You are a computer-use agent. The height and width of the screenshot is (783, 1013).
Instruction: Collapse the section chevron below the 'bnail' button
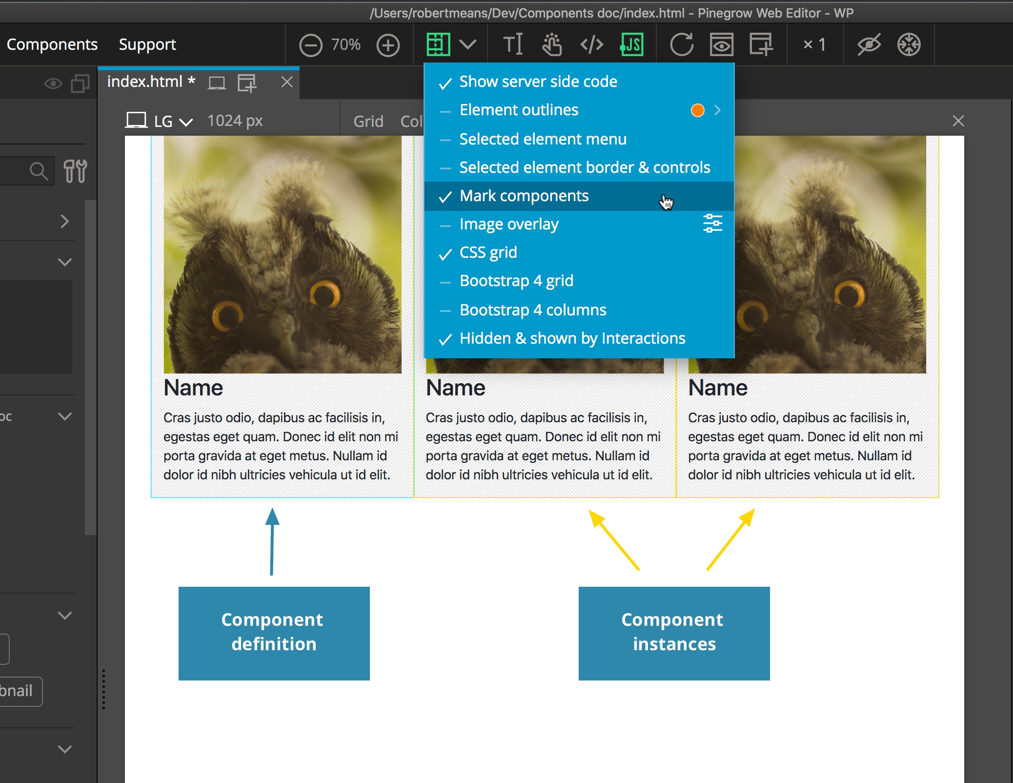tap(65, 749)
